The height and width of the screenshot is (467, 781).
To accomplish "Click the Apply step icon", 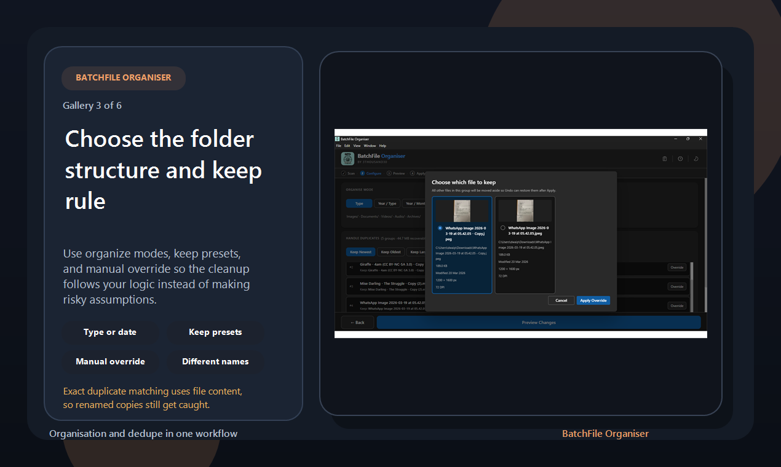I will pyautogui.click(x=413, y=173).
